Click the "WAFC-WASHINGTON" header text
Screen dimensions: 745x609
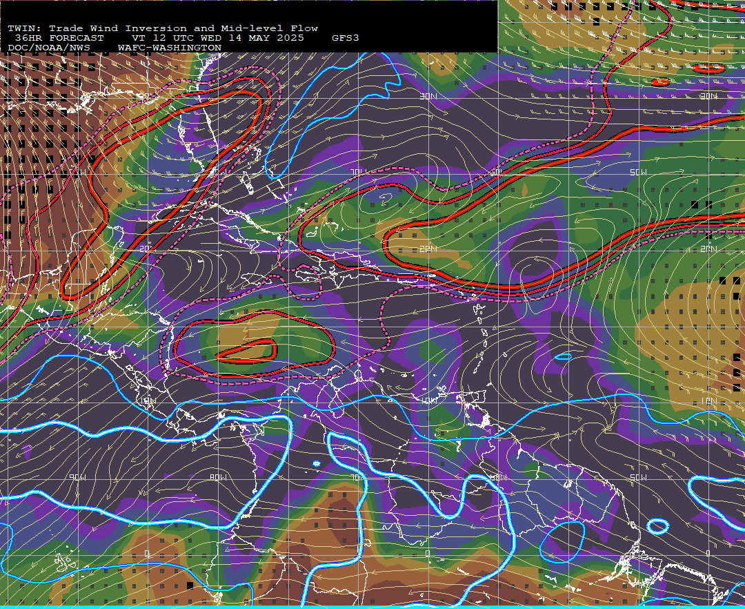[x=170, y=48]
